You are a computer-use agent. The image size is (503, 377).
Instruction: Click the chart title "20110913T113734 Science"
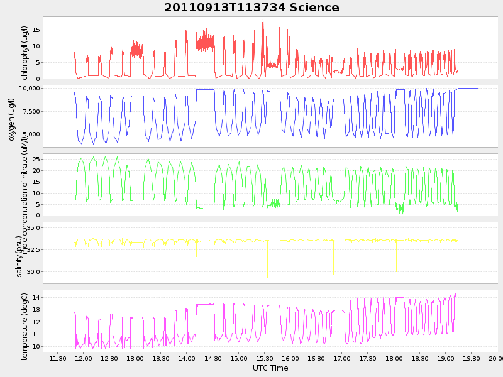pos(251,8)
